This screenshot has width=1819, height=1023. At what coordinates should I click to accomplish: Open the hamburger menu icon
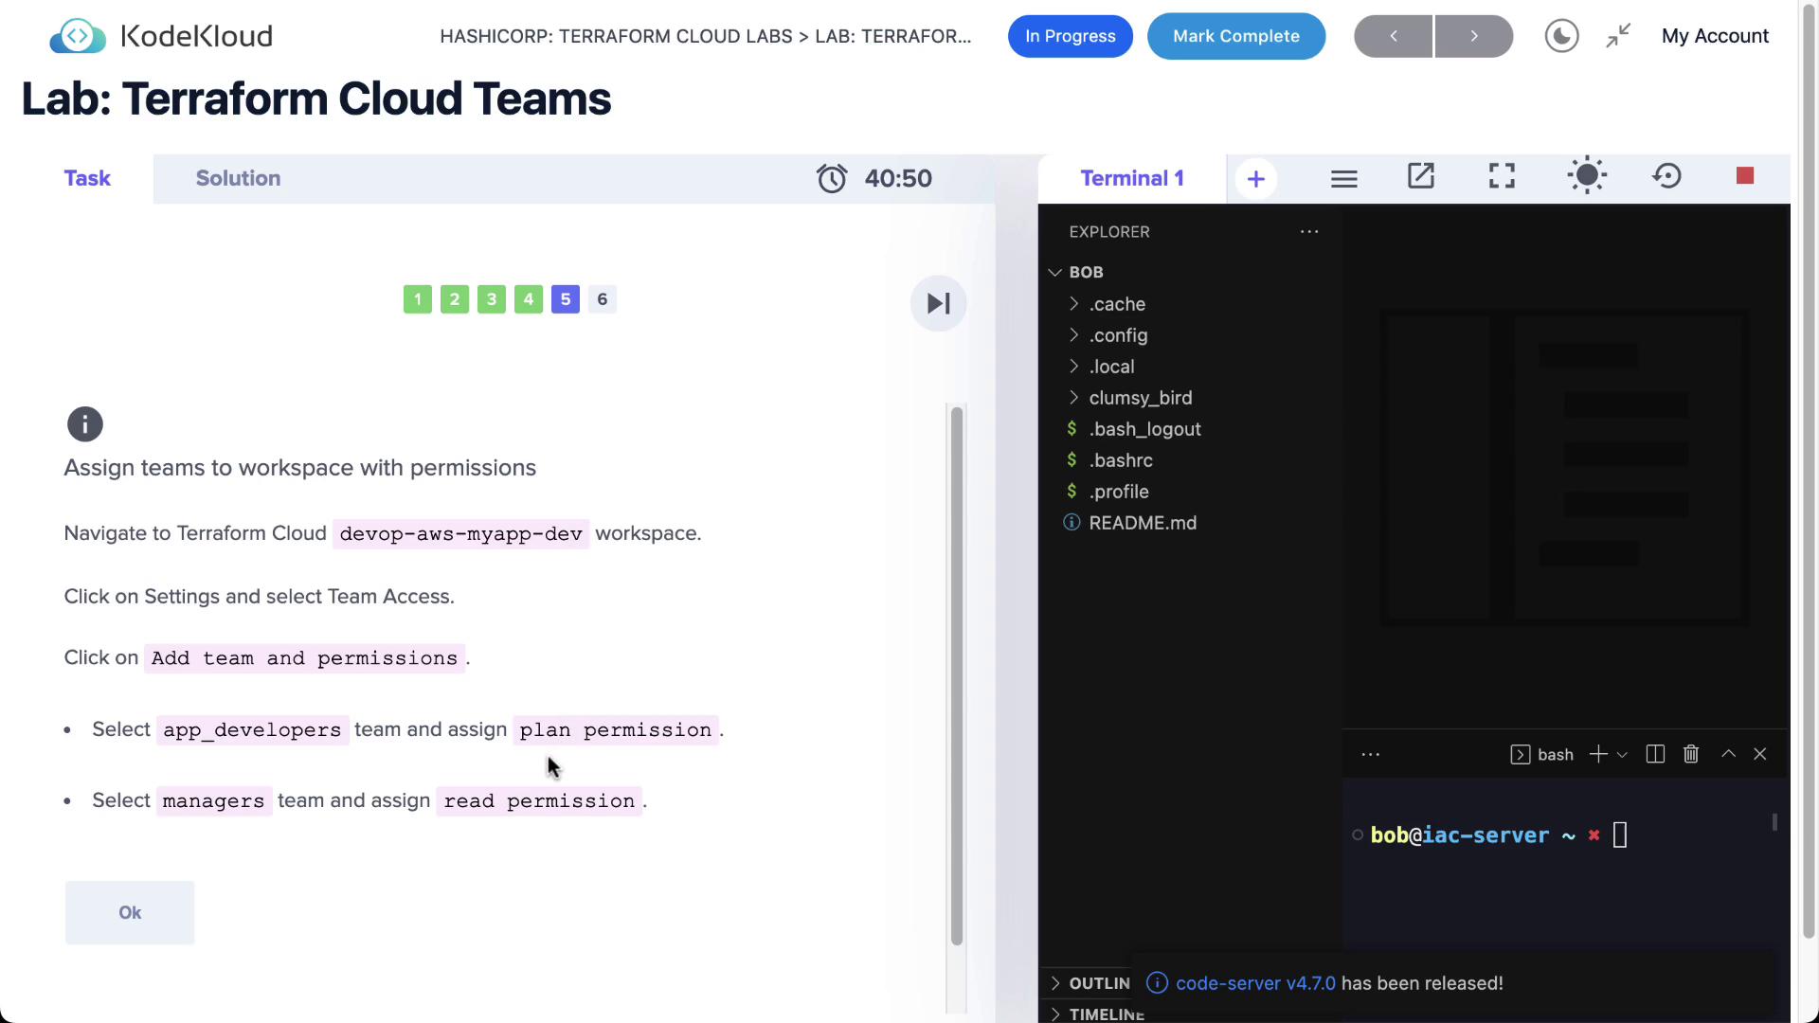click(1343, 179)
